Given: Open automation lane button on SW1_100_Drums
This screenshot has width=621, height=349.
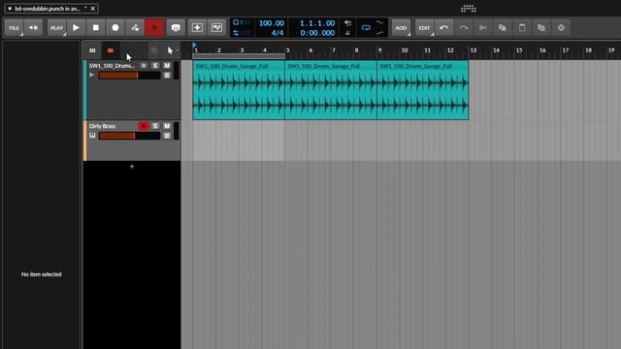Looking at the screenshot, I should pyautogui.click(x=167, y=76).
